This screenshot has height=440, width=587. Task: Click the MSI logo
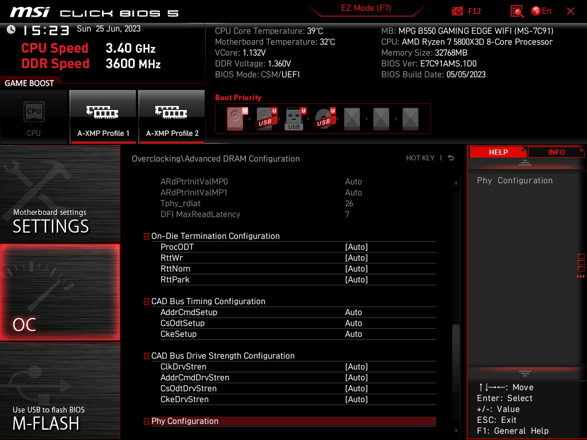[30, 12]
